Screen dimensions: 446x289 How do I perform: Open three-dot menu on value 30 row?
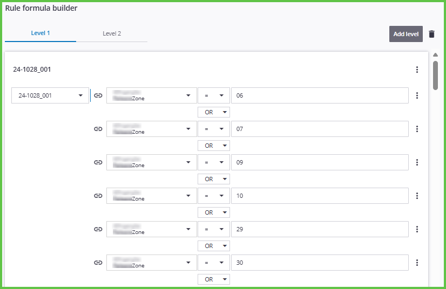[417, 263]
